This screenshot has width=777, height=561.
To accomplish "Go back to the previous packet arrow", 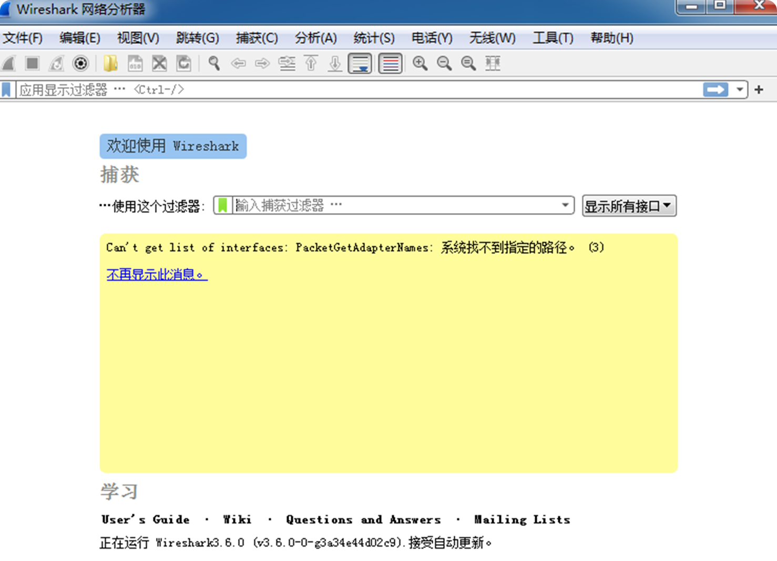I will 238,64.
